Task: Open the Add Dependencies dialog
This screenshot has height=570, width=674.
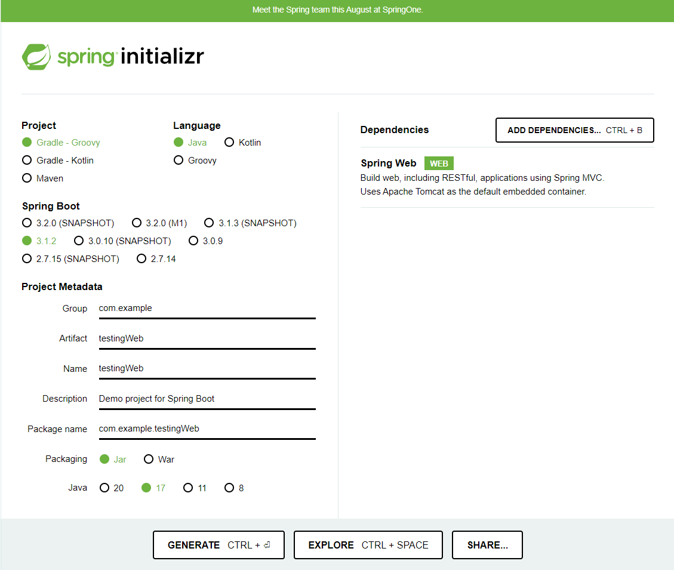Action: click(x=575, y=130)
